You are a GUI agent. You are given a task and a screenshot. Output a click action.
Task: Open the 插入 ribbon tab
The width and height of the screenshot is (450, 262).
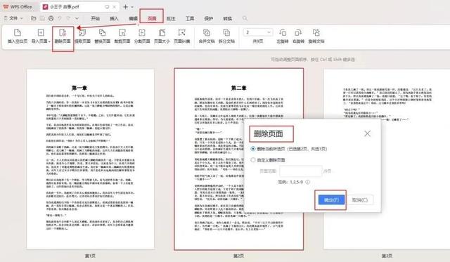point(114,19)
